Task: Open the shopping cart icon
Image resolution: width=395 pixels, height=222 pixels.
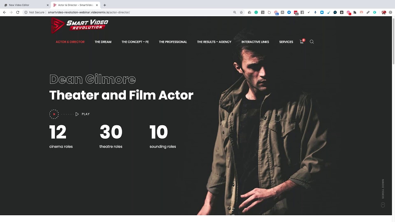Action: click(302, 42)
